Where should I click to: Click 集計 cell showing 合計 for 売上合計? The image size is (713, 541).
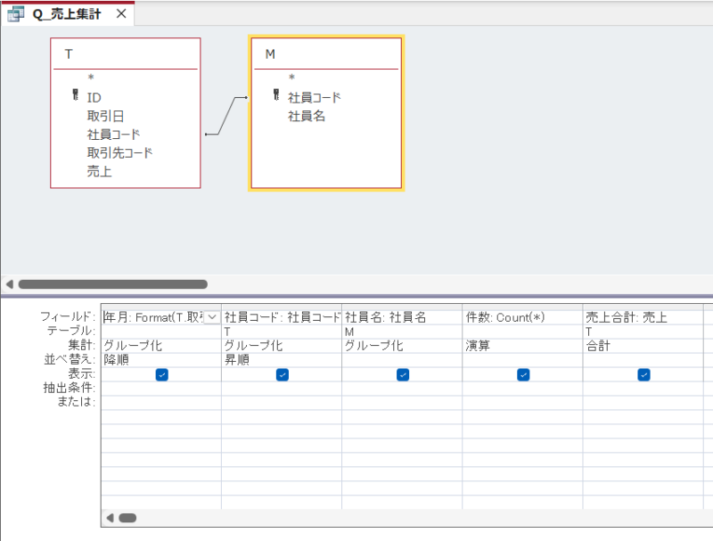point(643,346)
